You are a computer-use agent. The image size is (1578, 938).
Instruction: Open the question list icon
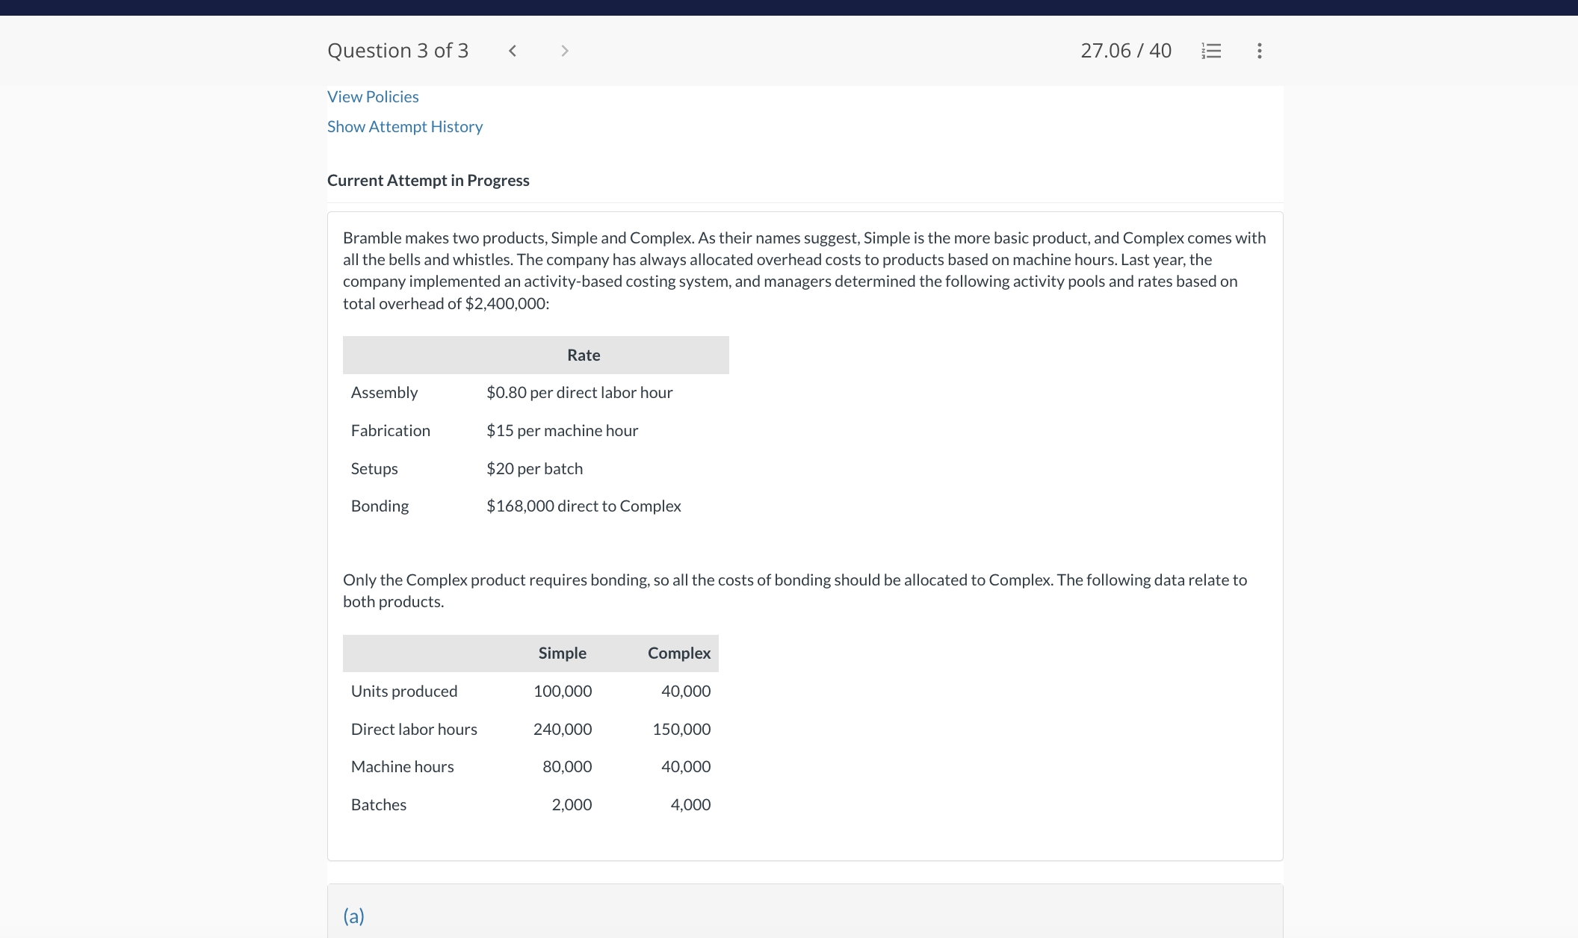pos(1211,51)
